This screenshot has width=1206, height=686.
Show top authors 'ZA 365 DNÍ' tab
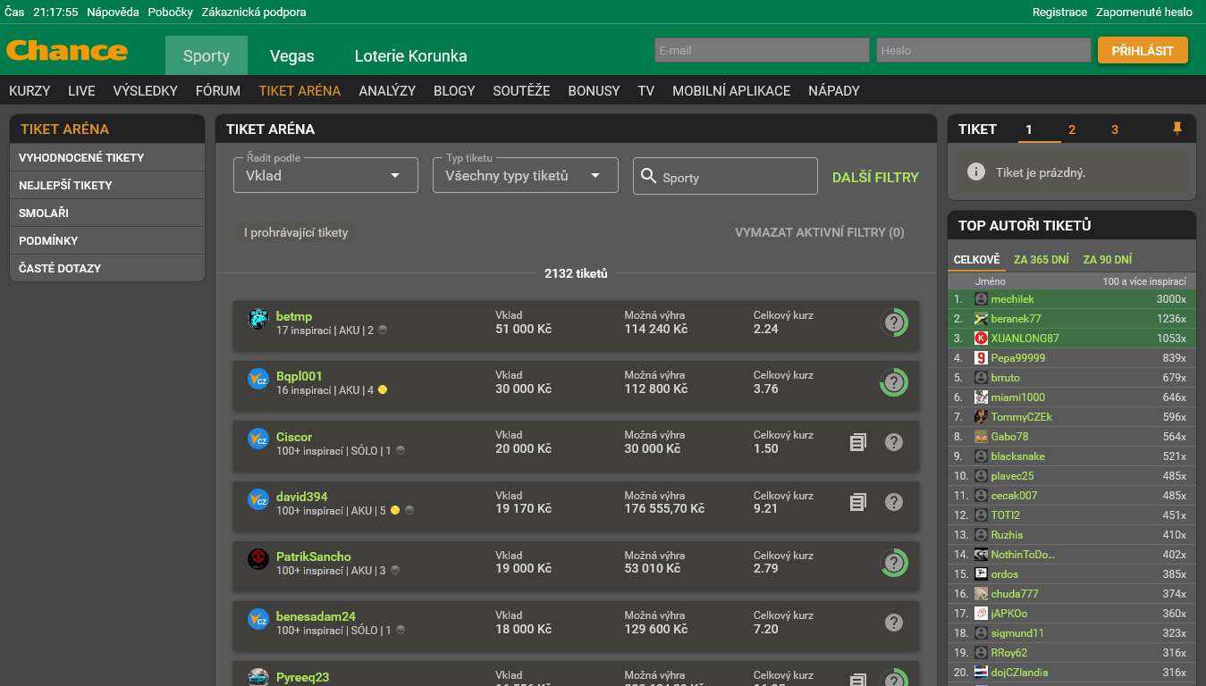(x=1041, y=259)
